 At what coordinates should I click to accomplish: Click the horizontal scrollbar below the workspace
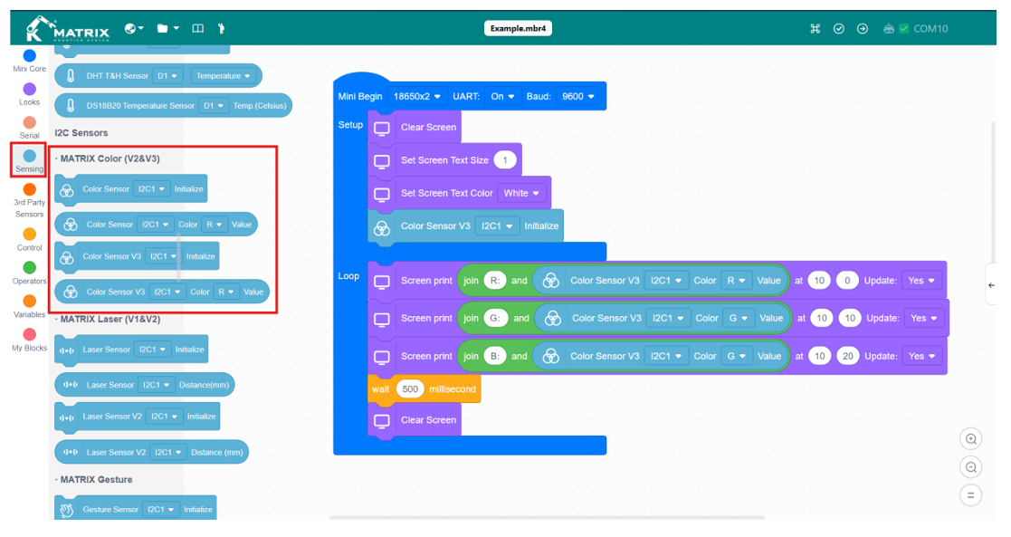click(x=547, y=517)
